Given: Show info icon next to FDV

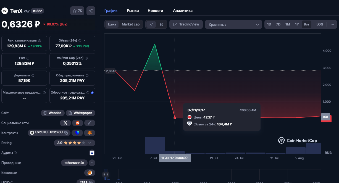Looking at the screenshot, I should click(x=28, y=58).
